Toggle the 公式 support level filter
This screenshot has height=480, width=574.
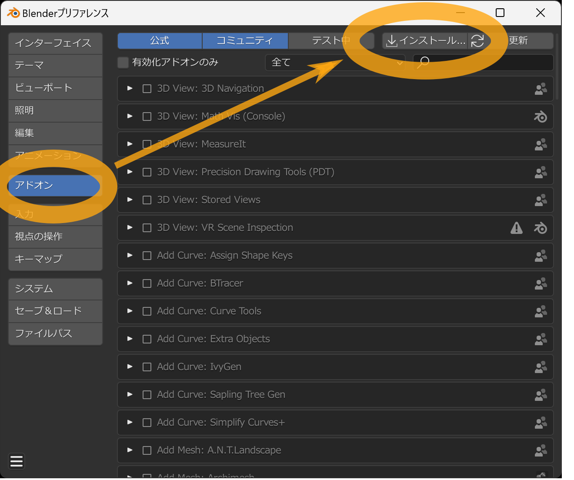160,41
